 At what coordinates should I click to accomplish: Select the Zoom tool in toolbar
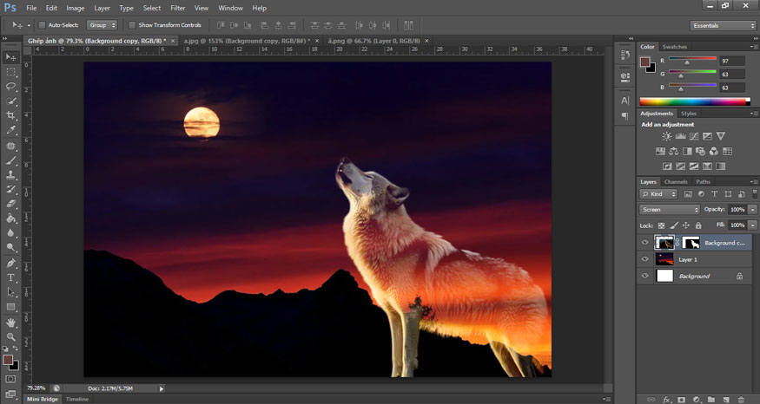pos(11,336)
